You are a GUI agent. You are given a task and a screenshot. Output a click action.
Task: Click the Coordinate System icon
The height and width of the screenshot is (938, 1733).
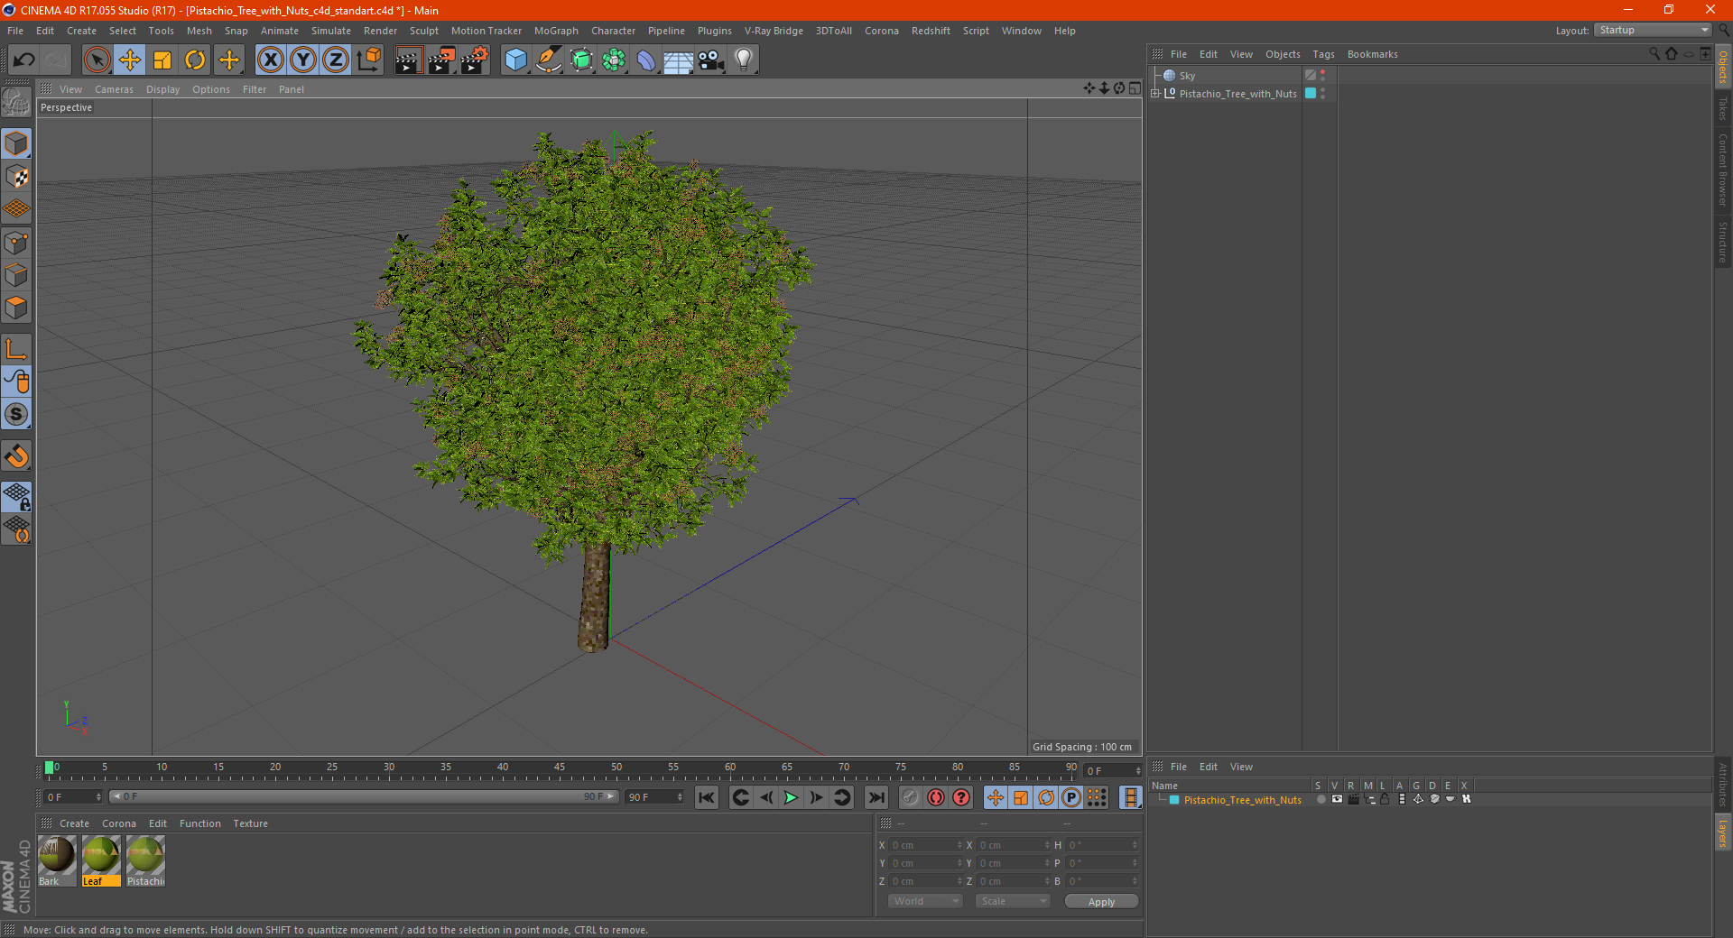[x=369, y=60]
